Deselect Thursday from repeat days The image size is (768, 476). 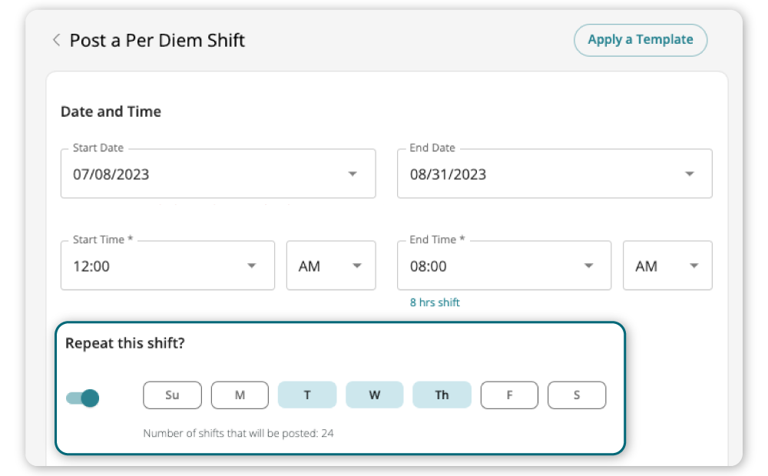tap(442, 395)
